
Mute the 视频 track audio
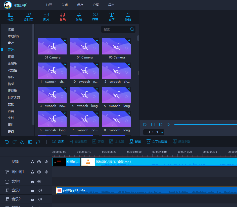pos(46,162)
